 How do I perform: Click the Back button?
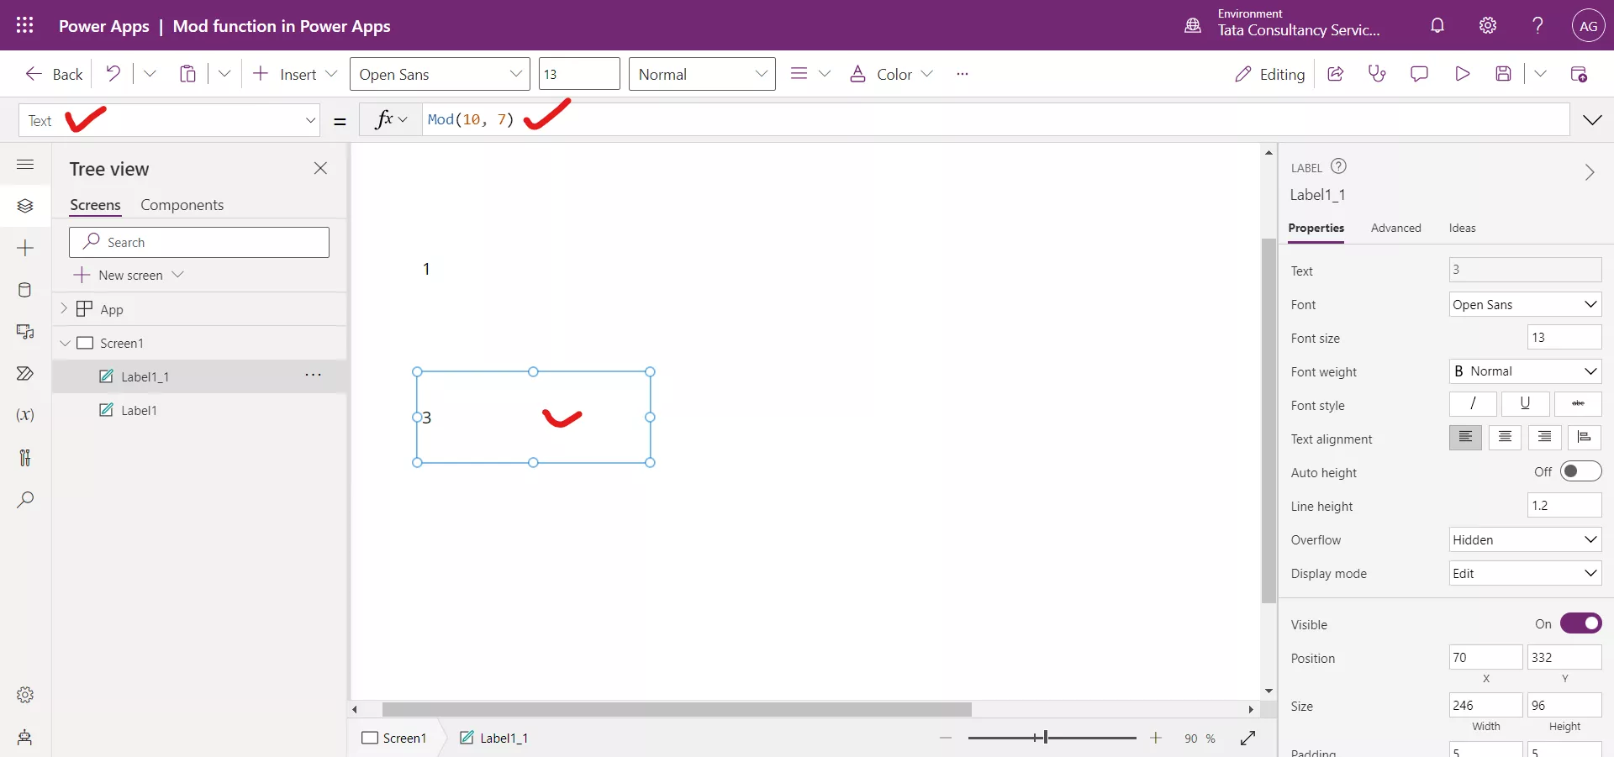(52, 74)
